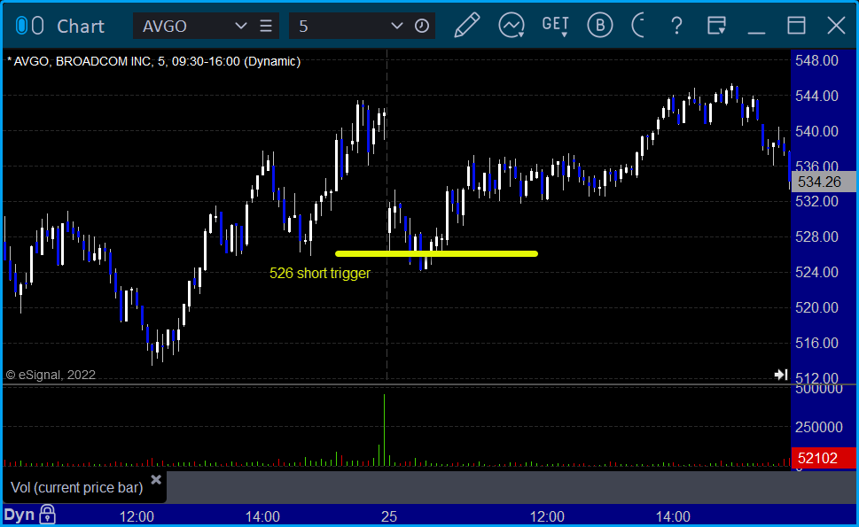The width and height of the screenshot is (859, 527).
Task: Click the '526 short trigger' text annotation
Action: [320, 273]
